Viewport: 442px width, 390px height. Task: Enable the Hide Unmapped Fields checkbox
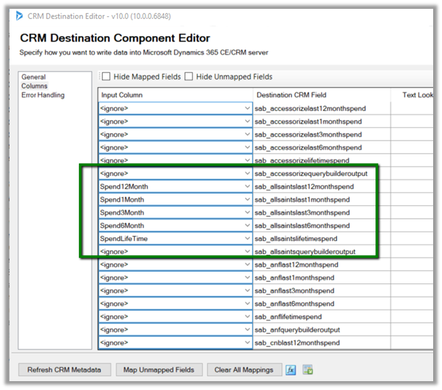[x=189, y=77]
